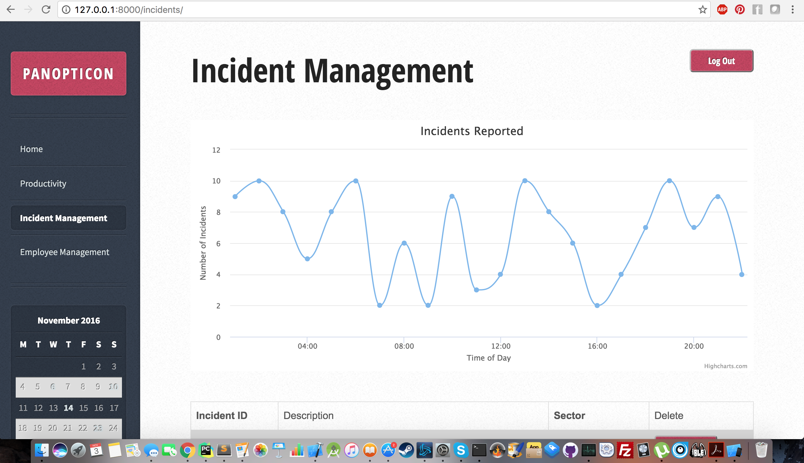
Task: Click the browser reload icon
Action: tap(46, 9)
